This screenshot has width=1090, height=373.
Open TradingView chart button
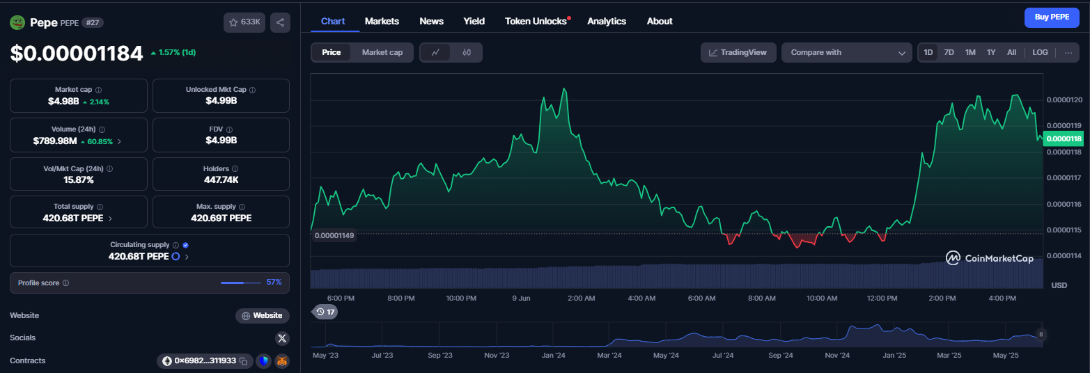[x=738, y=52]
